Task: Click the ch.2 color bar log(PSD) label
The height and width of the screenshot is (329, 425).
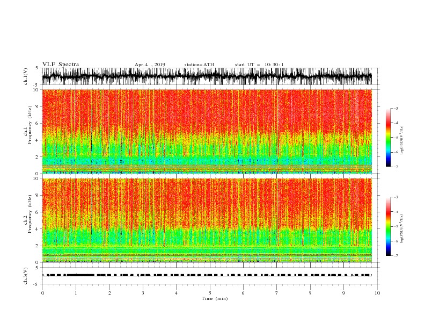Action: pyautogui.click(x=402, y=228)
